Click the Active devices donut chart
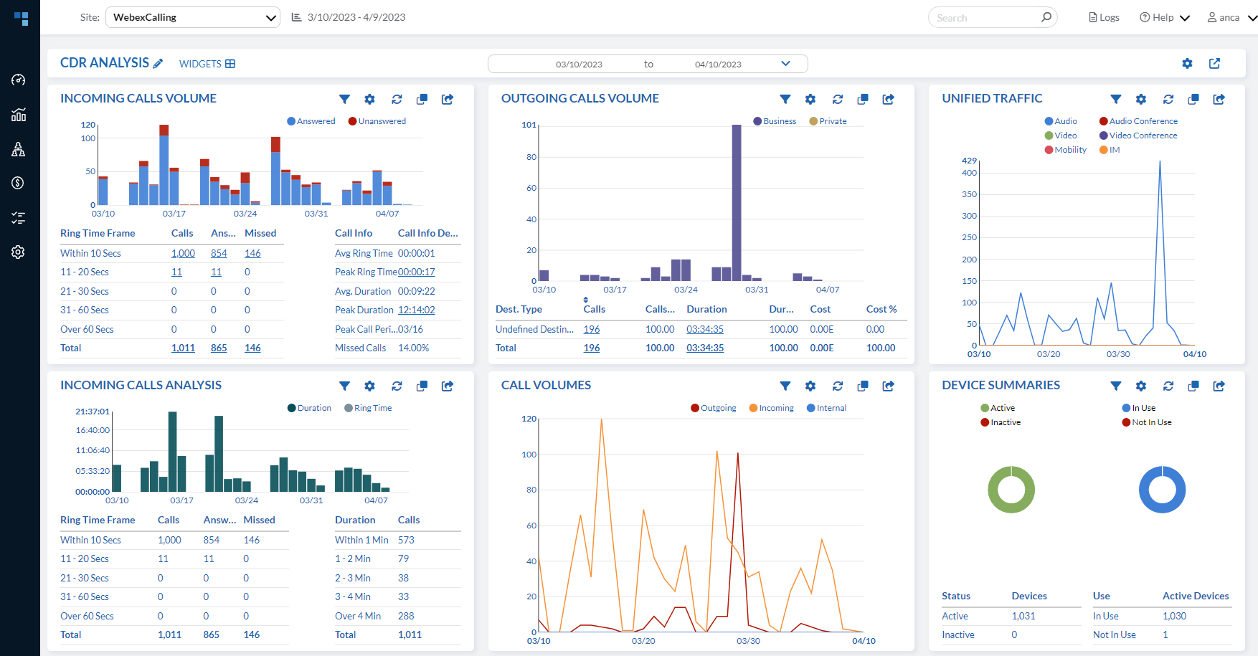Viewport: 1258px width, 656px height. [1011, 490]
